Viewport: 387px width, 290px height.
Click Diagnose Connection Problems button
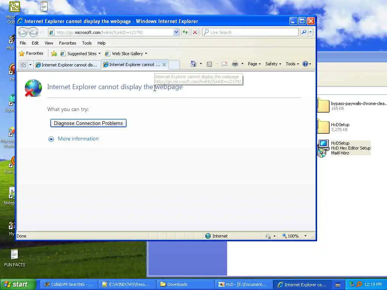coord(88,123)
